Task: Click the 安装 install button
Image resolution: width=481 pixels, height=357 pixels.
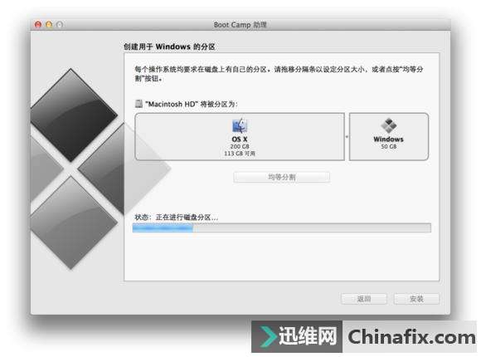Action: click(x=416, y=299)
